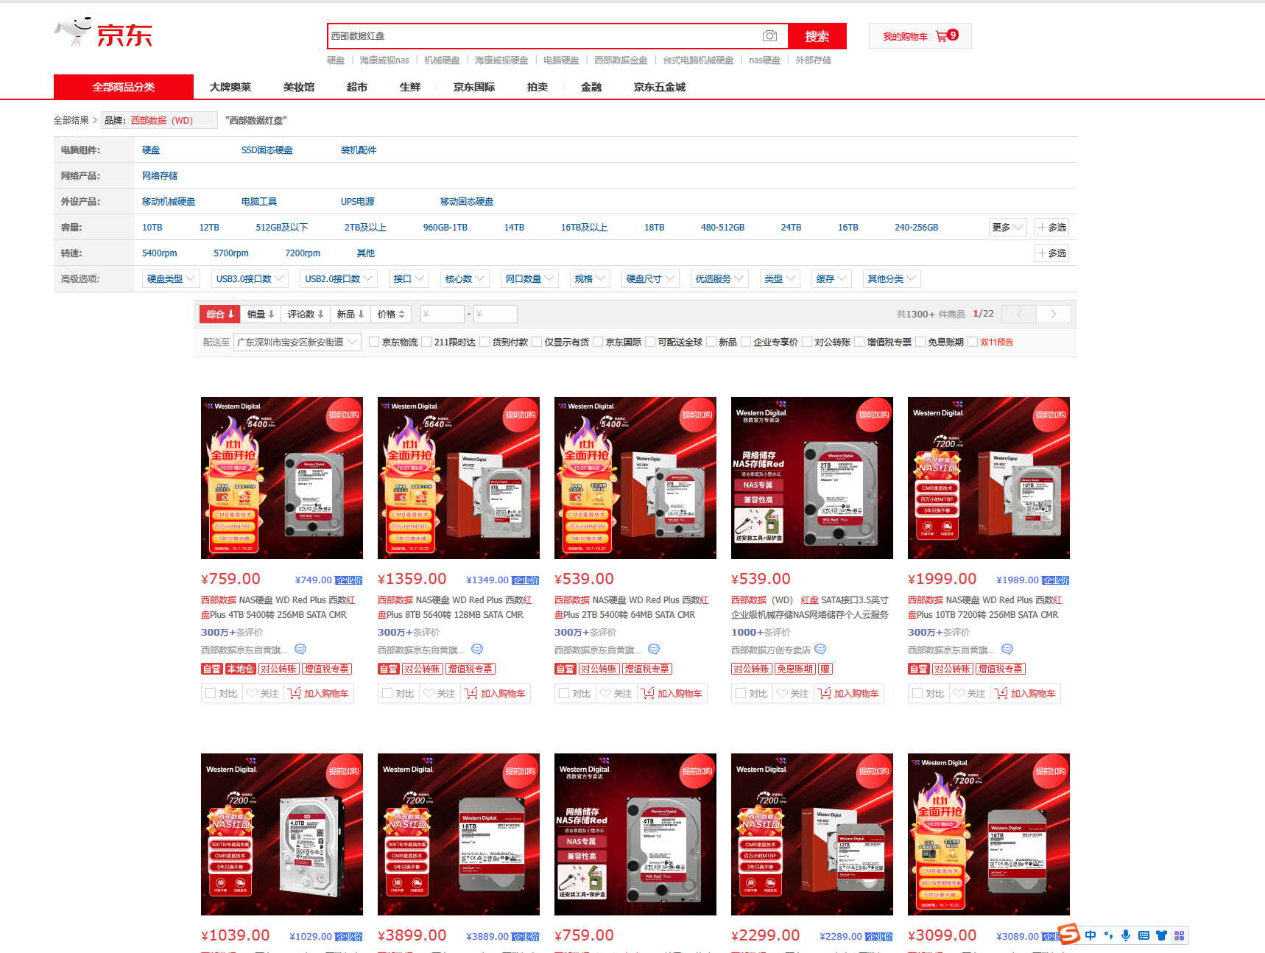Expand the USB3.0接口数 filter dropdown
The width and height of the screenshot is (1265, 953).
tap(250, 278)
